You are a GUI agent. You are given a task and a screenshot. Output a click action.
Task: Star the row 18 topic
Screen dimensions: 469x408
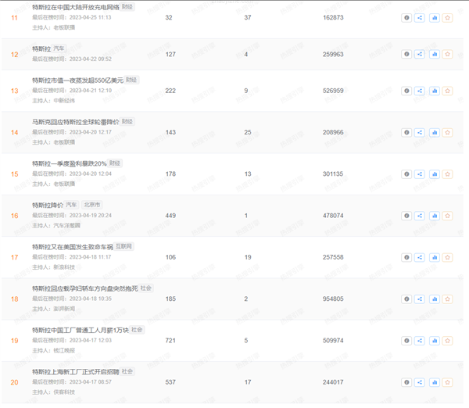[x=447, y=299]
